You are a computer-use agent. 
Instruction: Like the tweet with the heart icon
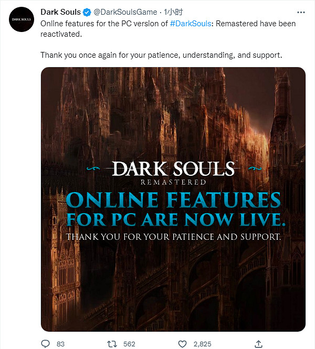pos(182,344)
